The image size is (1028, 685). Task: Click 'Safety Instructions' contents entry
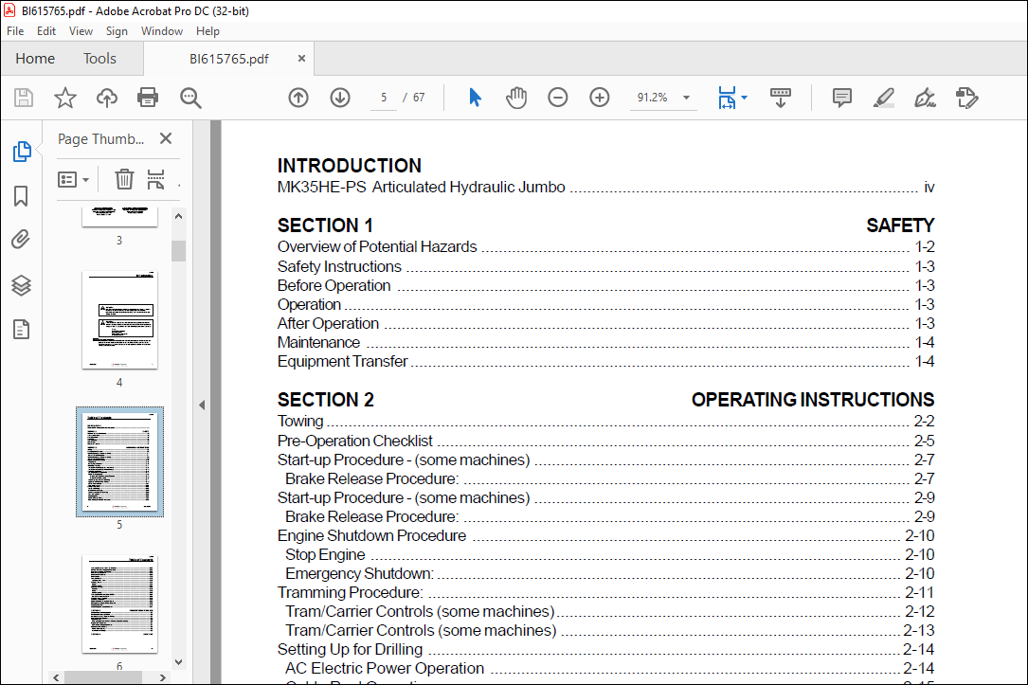coord(605,267)
